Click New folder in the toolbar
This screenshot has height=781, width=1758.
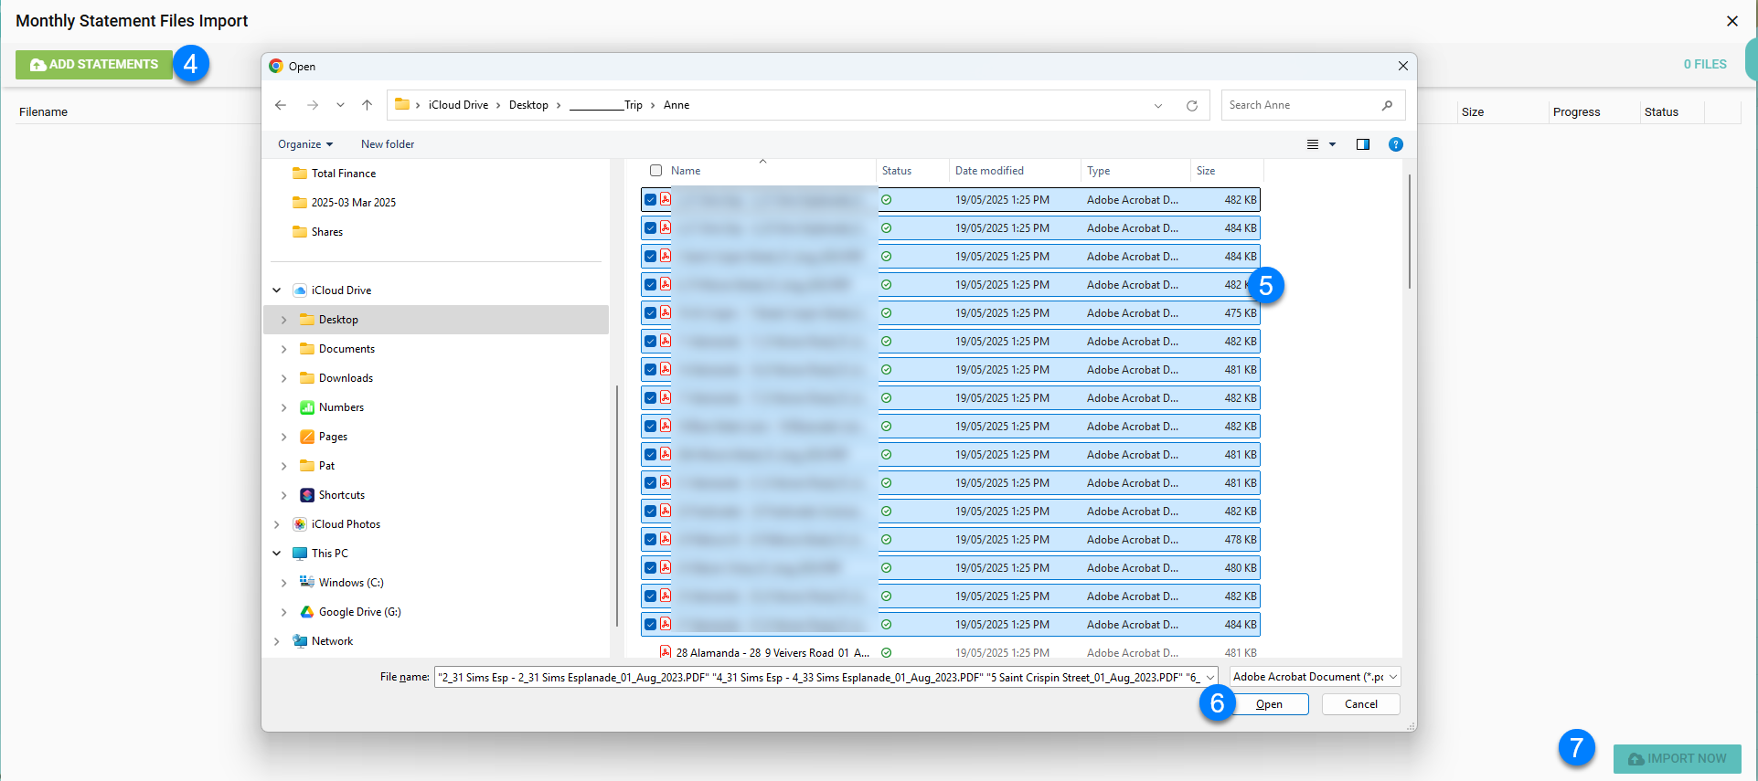pos(387,144)
